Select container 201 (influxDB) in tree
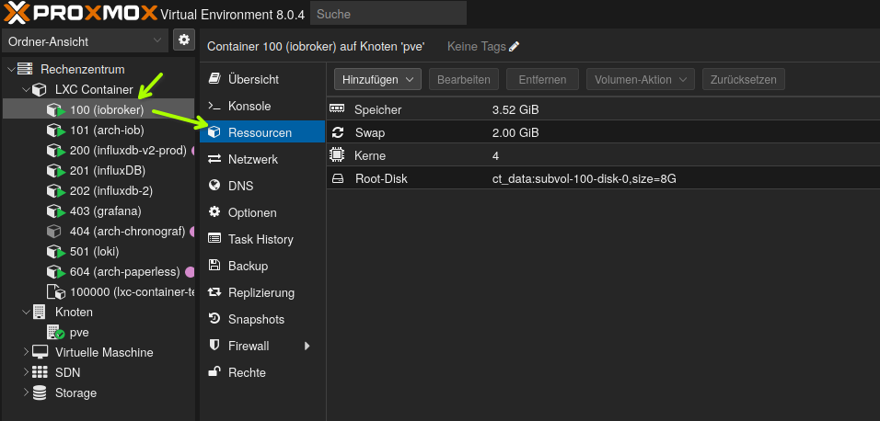 [x=98, y=171]
